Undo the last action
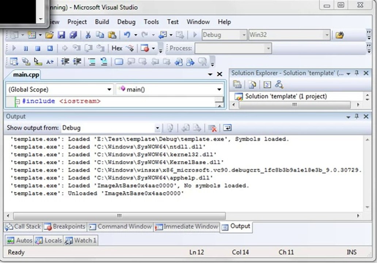Viewport: 377px width, 263px height. click(127, 35)
